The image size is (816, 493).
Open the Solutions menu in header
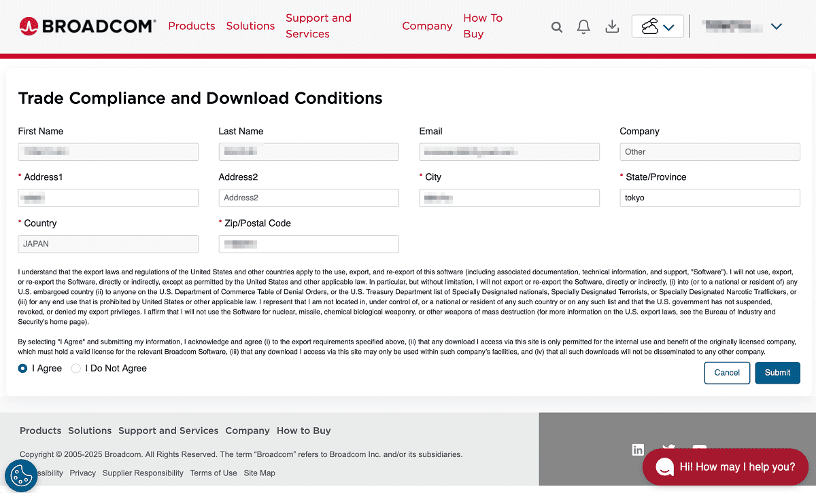pos(250,26)
